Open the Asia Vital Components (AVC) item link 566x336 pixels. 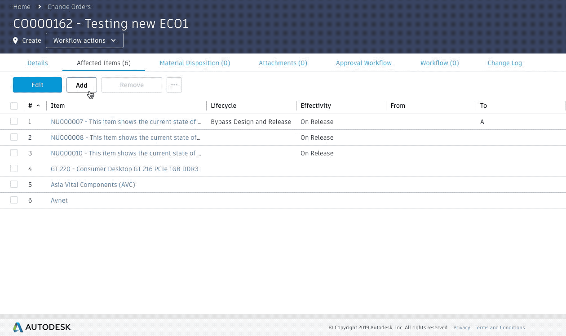[x=93, y=185]
